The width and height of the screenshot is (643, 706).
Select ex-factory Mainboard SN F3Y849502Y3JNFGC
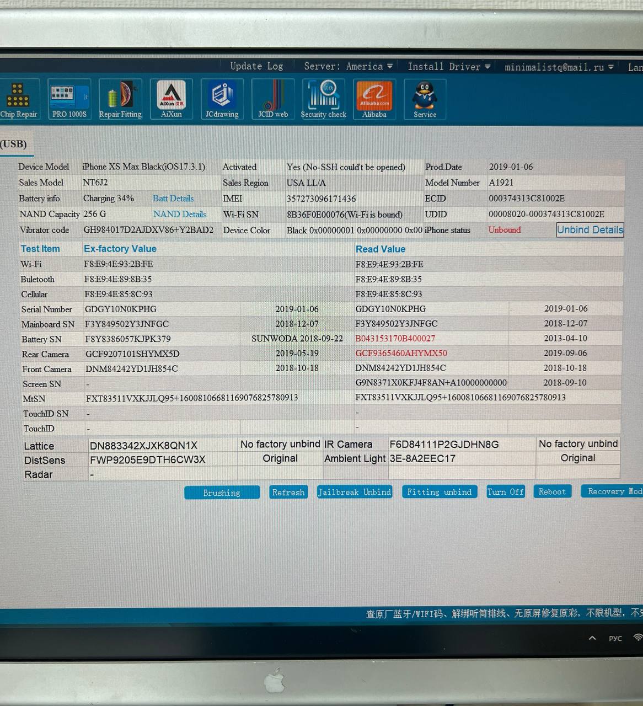click(127, 324)
